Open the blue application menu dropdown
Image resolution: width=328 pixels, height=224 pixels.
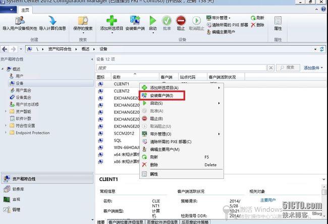(x=8, y=10)
